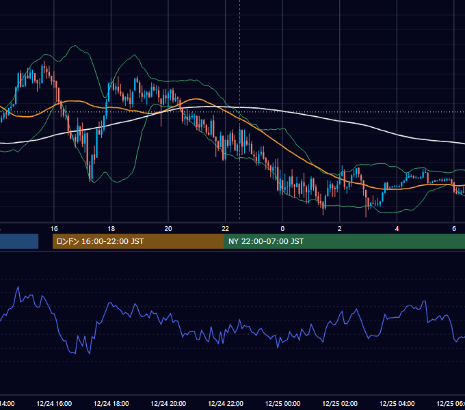The width and height of the screenshot is (465, 410).
Task: Click the "12/25 02:00" date label
Action: [x=340, y=403]
